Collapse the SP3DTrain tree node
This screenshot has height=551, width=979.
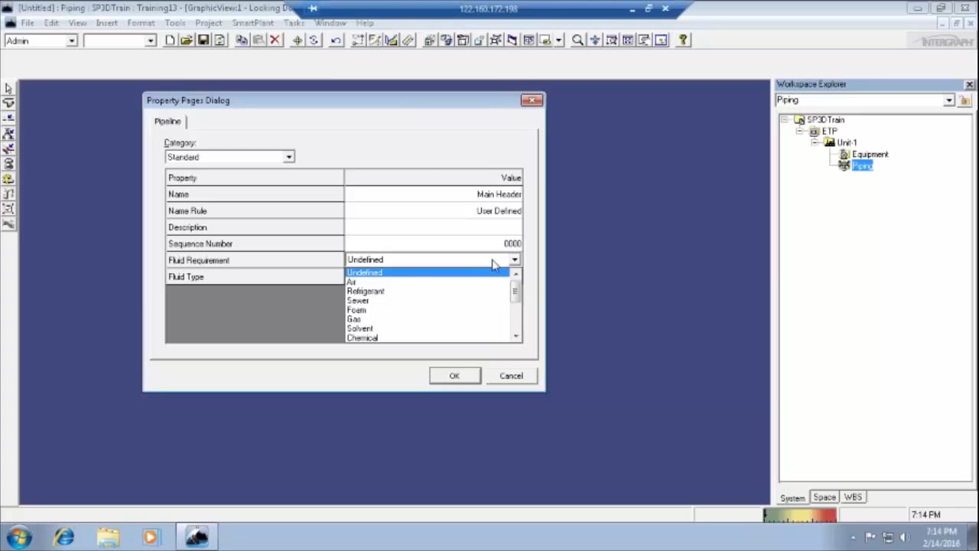(x=785, y=120)
